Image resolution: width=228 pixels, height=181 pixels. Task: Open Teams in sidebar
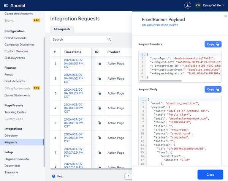[9, 20]
